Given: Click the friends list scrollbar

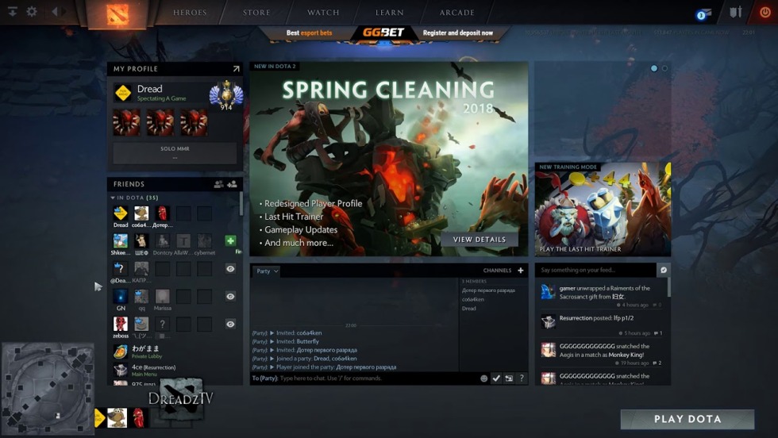Looking at the screenshot, I should [x=241, y=204].
